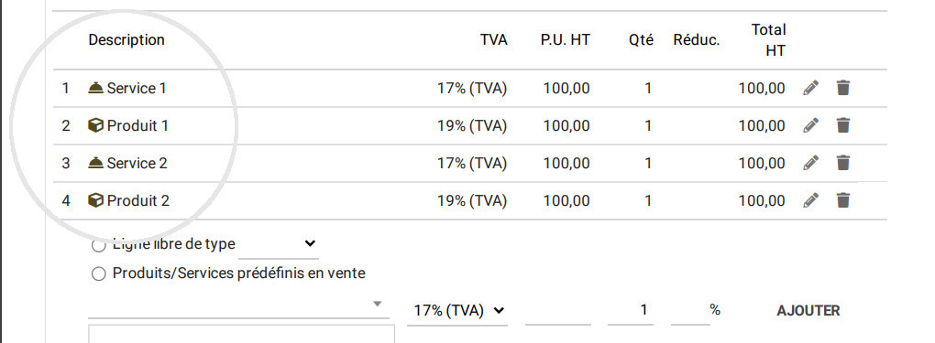Edit the Produit 2 line with pencil icon
This screenshot has height=343, width=935.
click(x=810, y=200)
